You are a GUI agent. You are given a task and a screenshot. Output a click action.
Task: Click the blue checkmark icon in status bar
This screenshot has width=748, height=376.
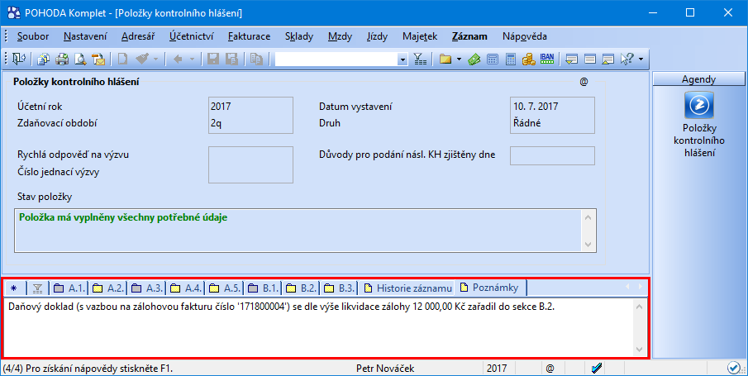click(596, 368)
